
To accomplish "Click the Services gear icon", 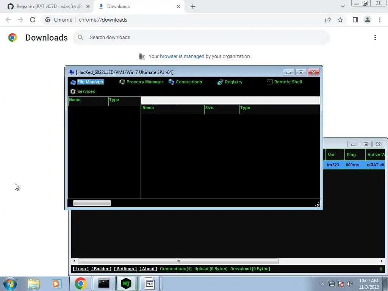I will (x=73, y=92).
